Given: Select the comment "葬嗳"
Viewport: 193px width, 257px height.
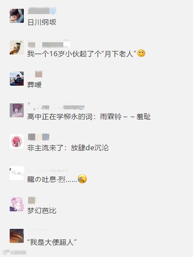Looking at the screenshot, I should coord(34,85).
